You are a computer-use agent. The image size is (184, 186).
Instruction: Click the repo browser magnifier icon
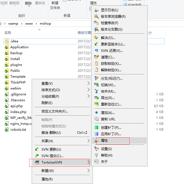tap(96, 17)
